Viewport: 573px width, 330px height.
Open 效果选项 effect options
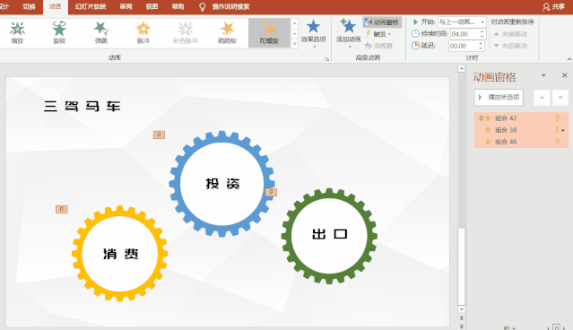313,33
